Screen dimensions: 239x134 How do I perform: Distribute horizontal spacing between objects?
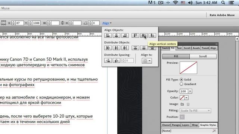(x=117, y=60)
